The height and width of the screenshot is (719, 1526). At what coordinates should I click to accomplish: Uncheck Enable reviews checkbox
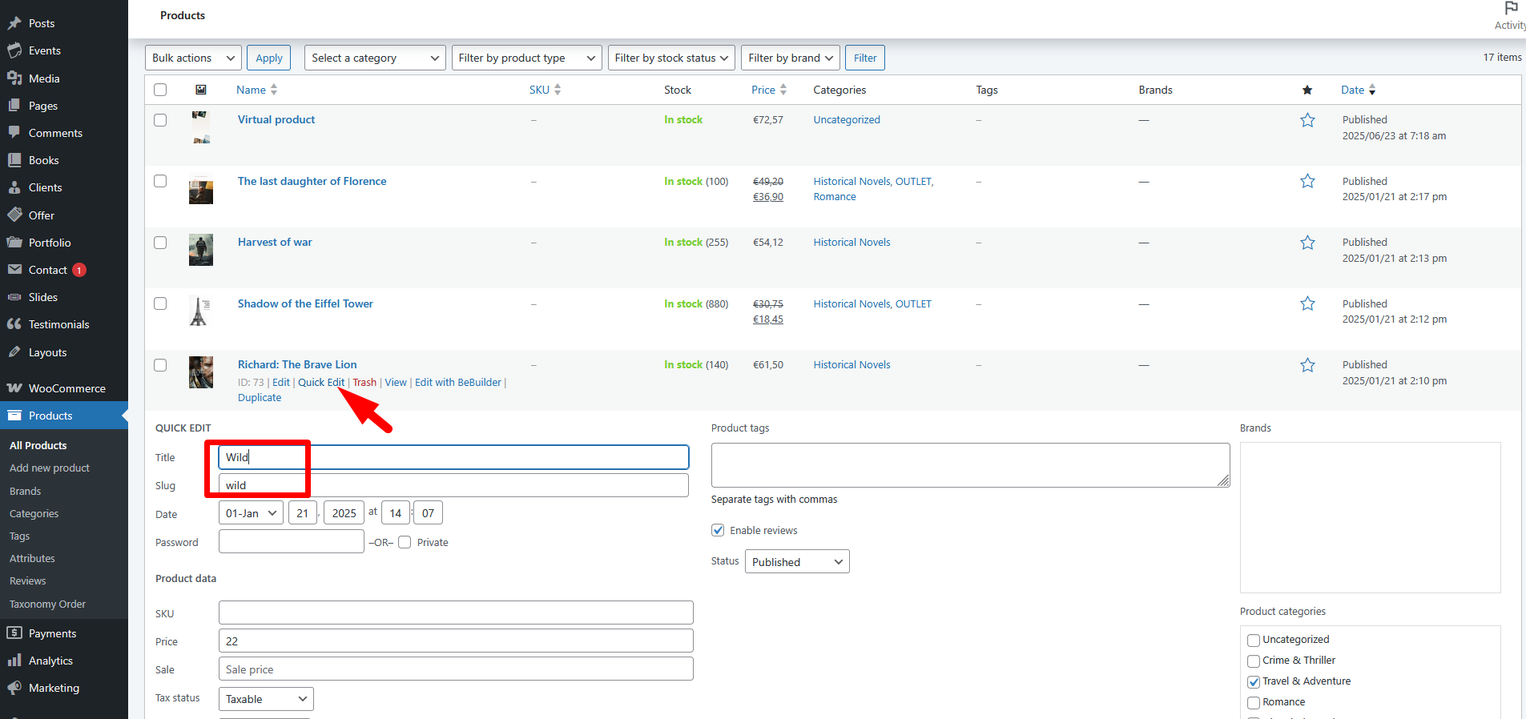click(718, 530)
